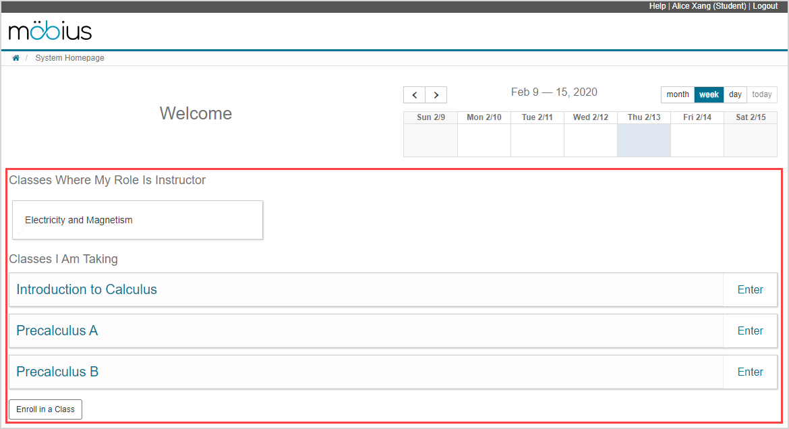Viewport: 789px width, 429px height.
Task: Enter the Precalculus B class
Action: [750, 372]
